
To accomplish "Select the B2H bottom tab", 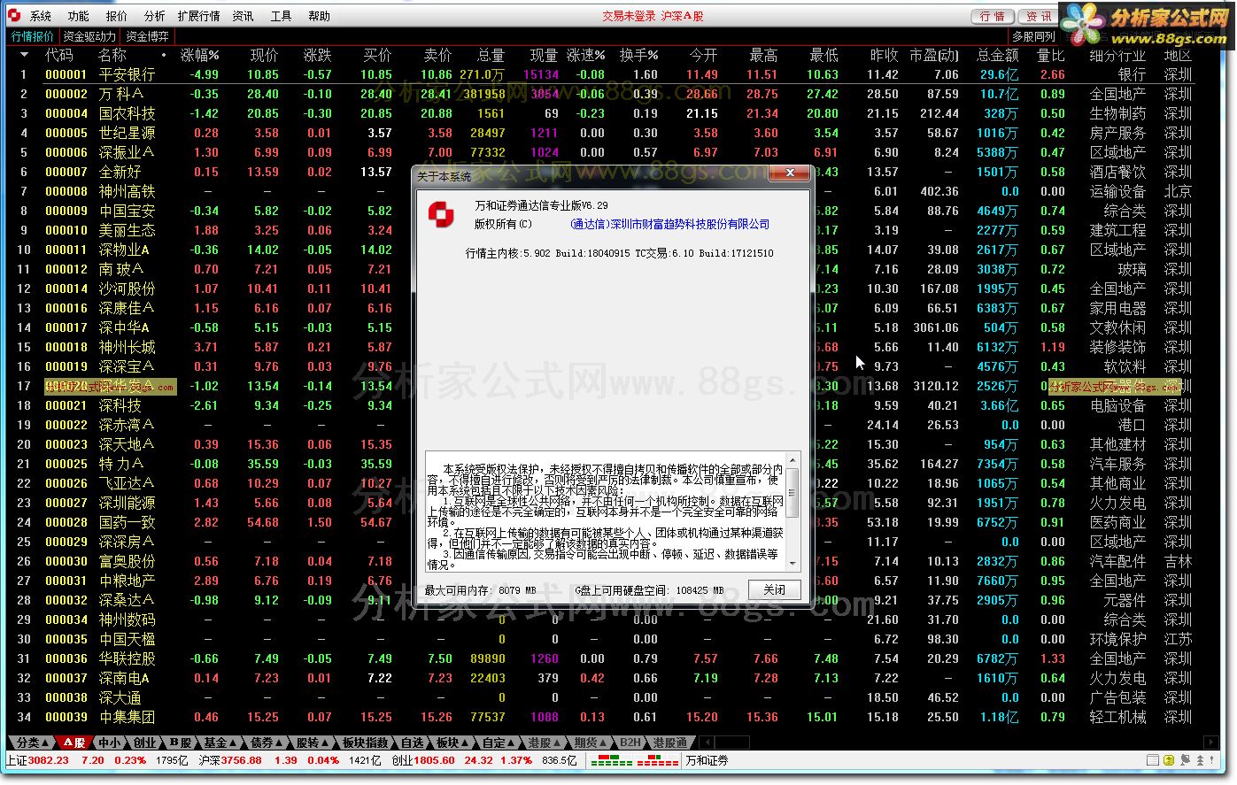I will (x=630, y=743).
